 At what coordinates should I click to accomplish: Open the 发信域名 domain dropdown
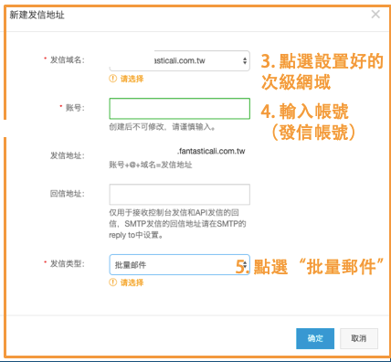click(x=180, y=61)
